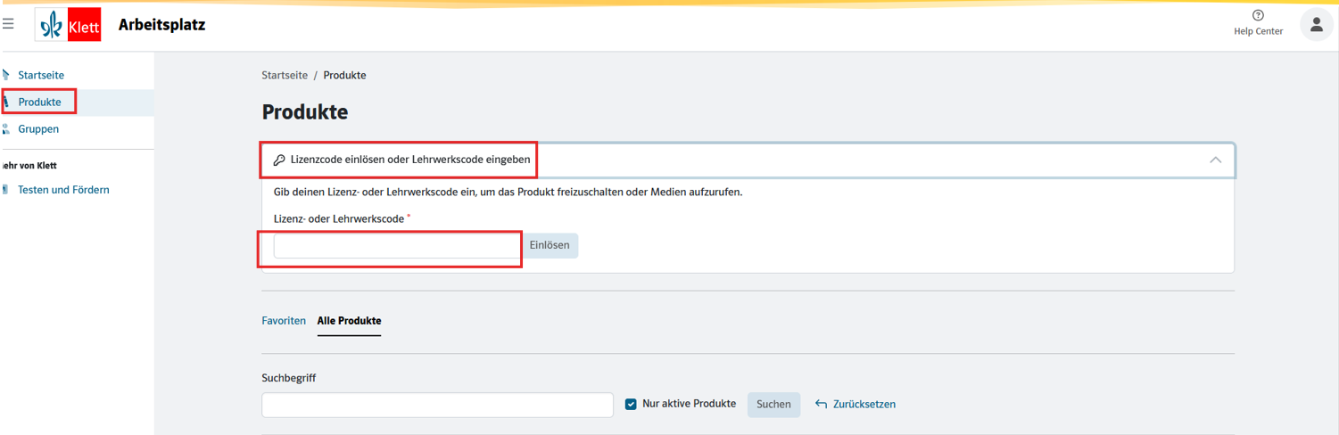Click the Nur aktive Produkte label
Screen dimensions: 1339x435
(x=689, y=404)
